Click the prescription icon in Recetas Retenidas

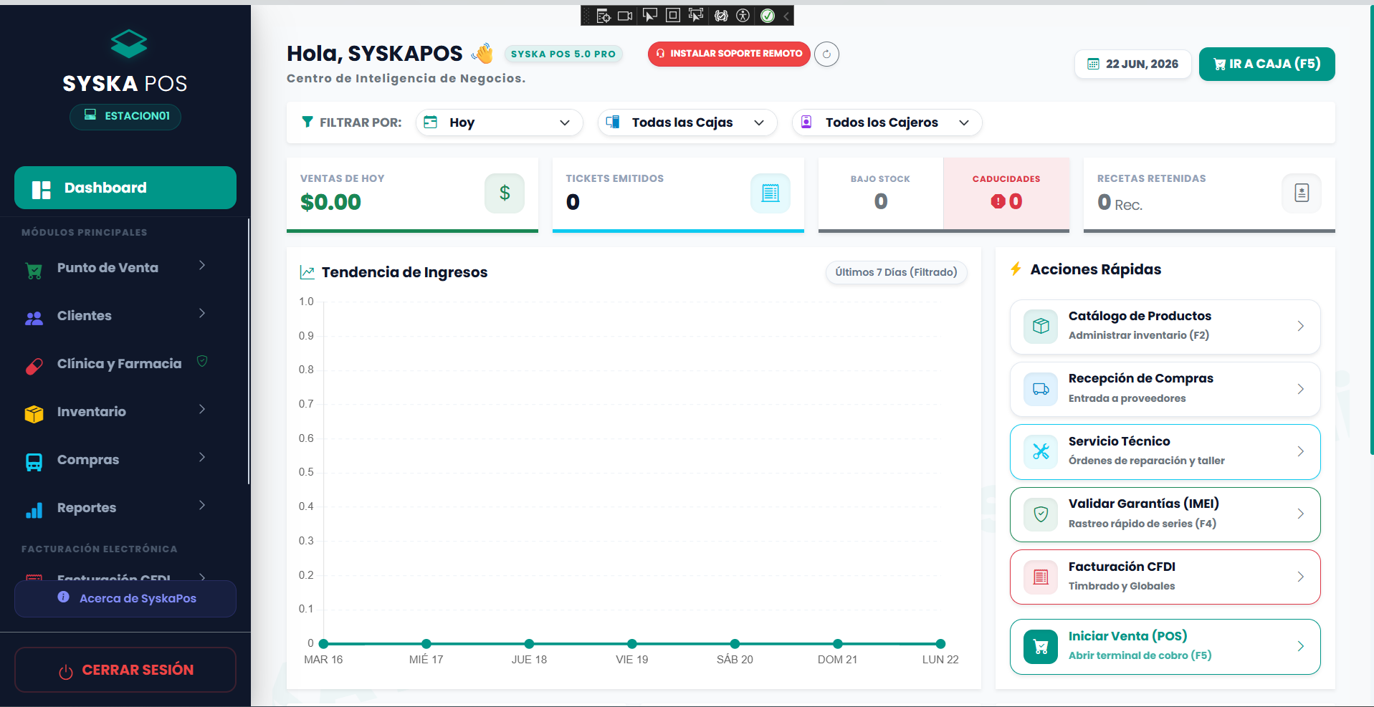click(x=1302, y=193)
